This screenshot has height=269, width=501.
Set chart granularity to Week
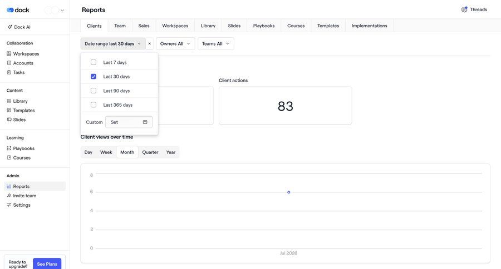click(x=106, y=152)
